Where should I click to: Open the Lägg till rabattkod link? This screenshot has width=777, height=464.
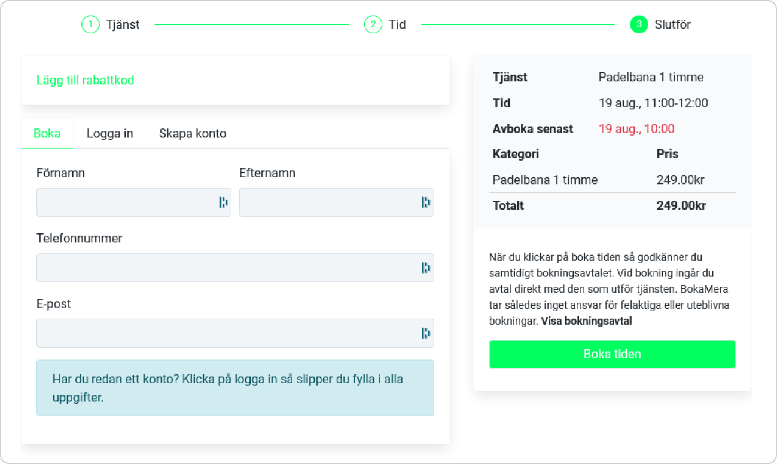tap(85, 80)
